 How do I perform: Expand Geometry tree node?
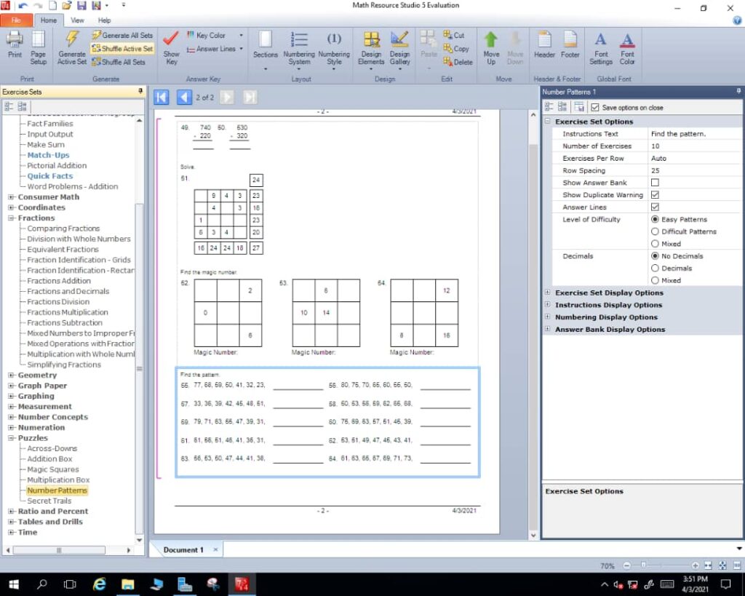click(x=11, y=375)
